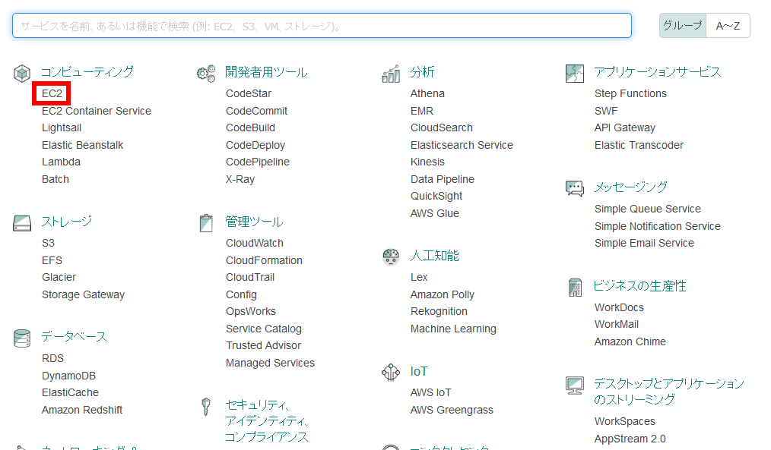Open Managed Services
The image size is (771, 450).
(271, 363)
